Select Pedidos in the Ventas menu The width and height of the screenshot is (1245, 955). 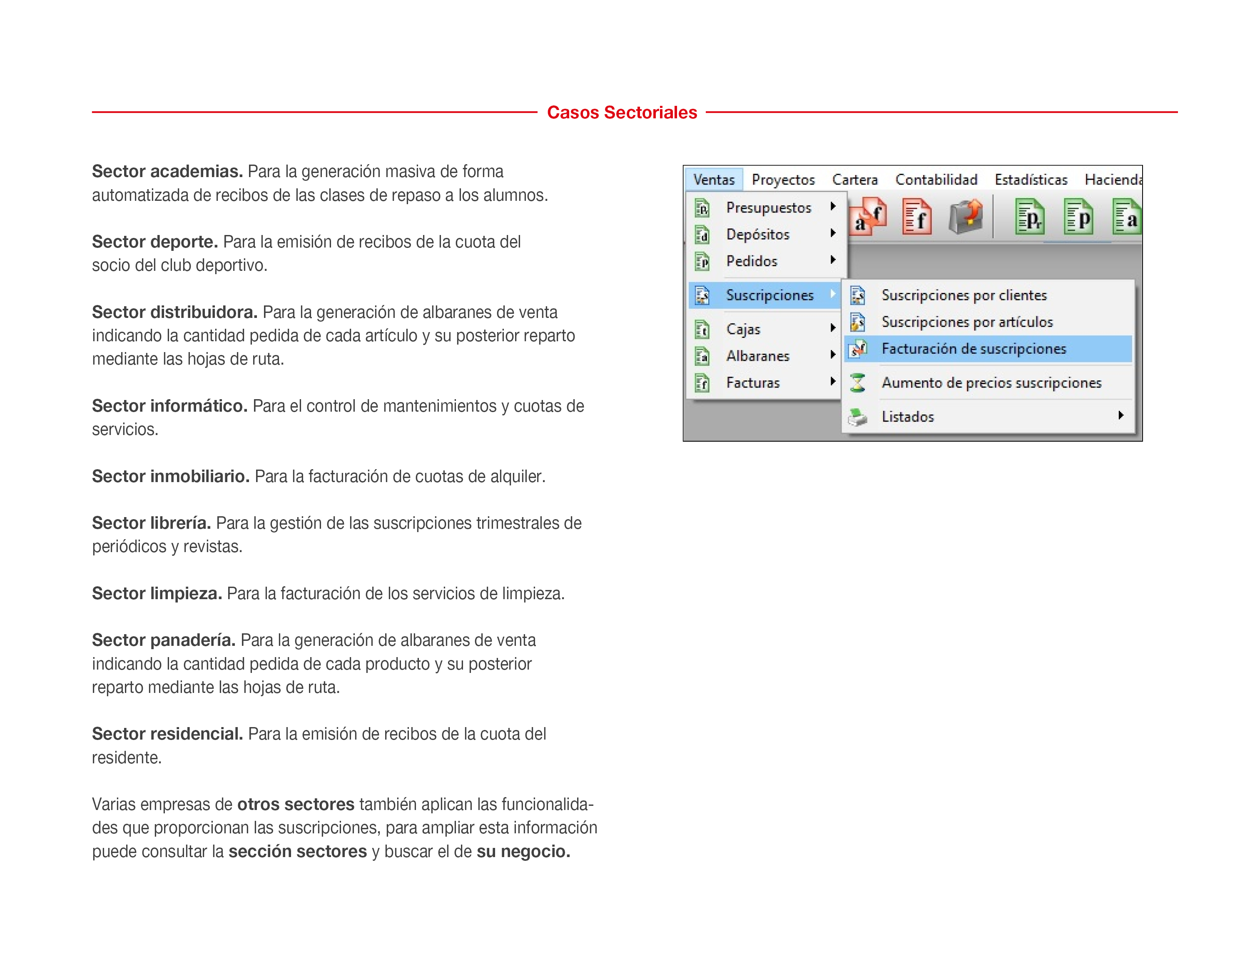point(766,261)
